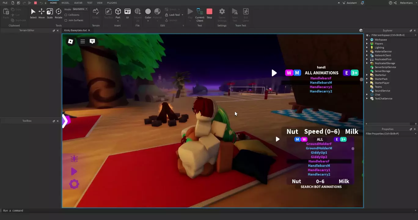Open the Color picker in ribbon
Viewport: 418px width, 220px height.
pyautogui.click(x=148, y=13)
